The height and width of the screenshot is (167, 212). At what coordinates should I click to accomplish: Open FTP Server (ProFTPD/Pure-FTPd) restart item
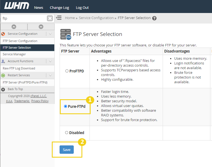coord(27,82)
